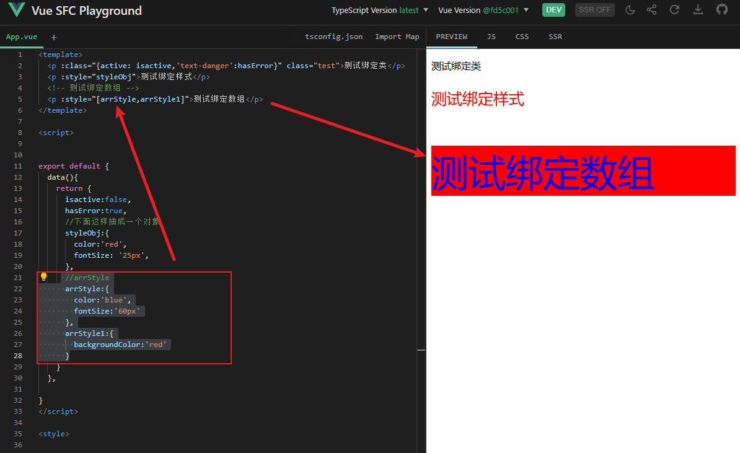Toggle the SSR OFF button
The image size is (740, 453).
(594, 10)
